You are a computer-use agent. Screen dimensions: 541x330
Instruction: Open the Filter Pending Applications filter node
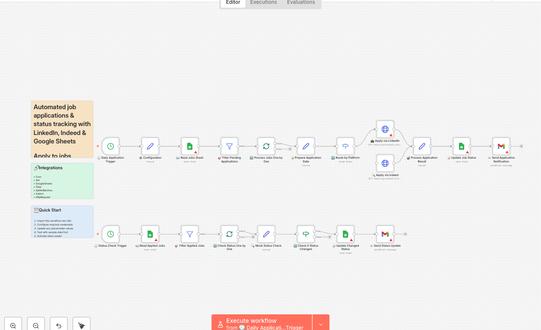pyautogui.click(x=229, y=146)
